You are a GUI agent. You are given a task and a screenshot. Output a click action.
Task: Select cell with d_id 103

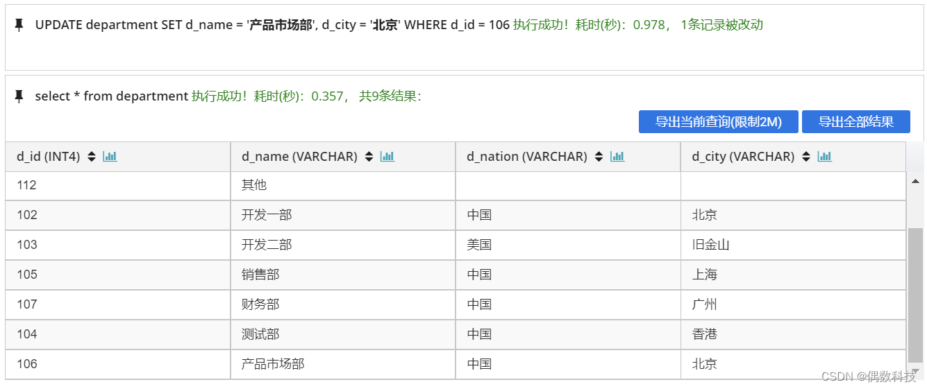click(118, 245)
